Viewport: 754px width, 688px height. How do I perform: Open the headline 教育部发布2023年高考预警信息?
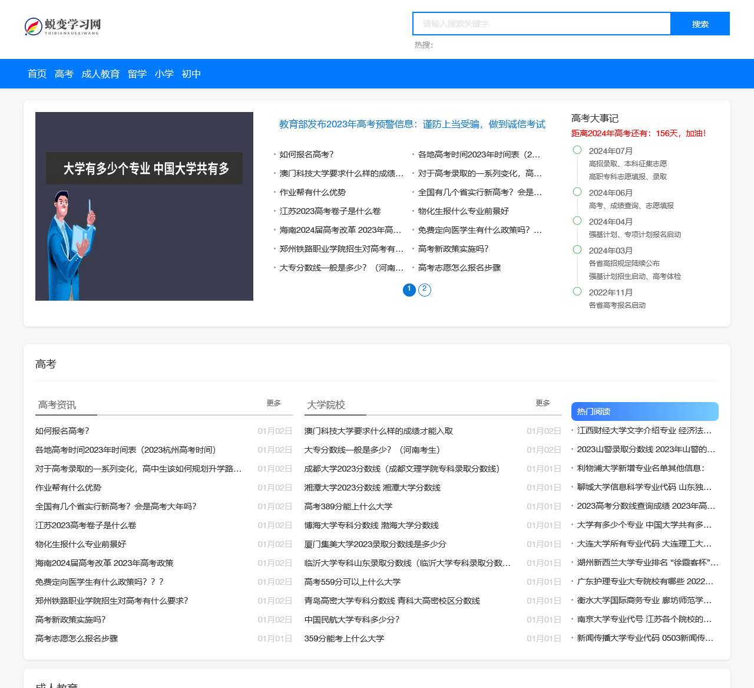click(x=412, y=124)
